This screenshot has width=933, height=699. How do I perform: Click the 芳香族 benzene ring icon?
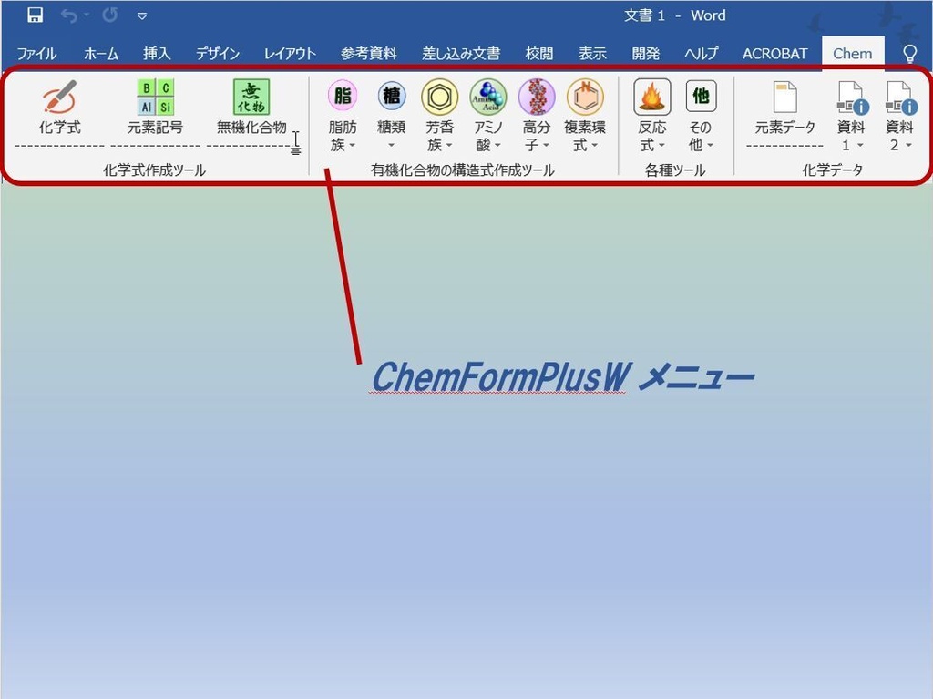tap(440, 97)
